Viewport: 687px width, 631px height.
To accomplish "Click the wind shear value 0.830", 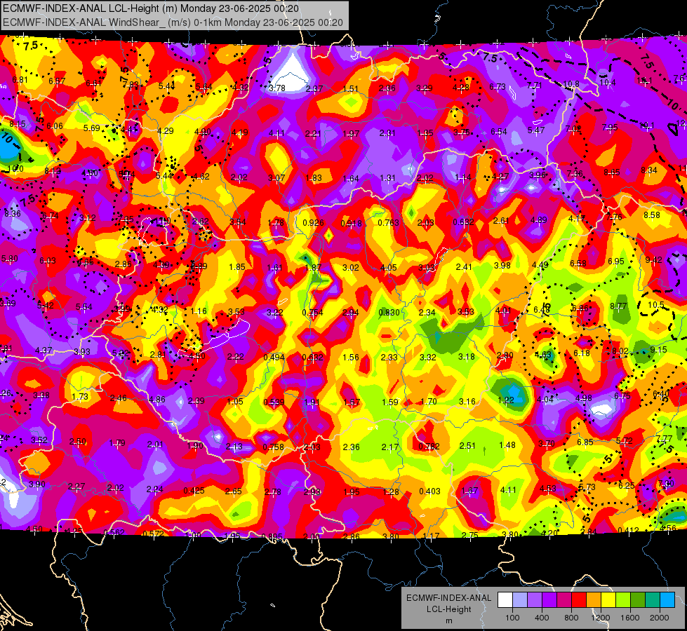I will coord(389,312).
